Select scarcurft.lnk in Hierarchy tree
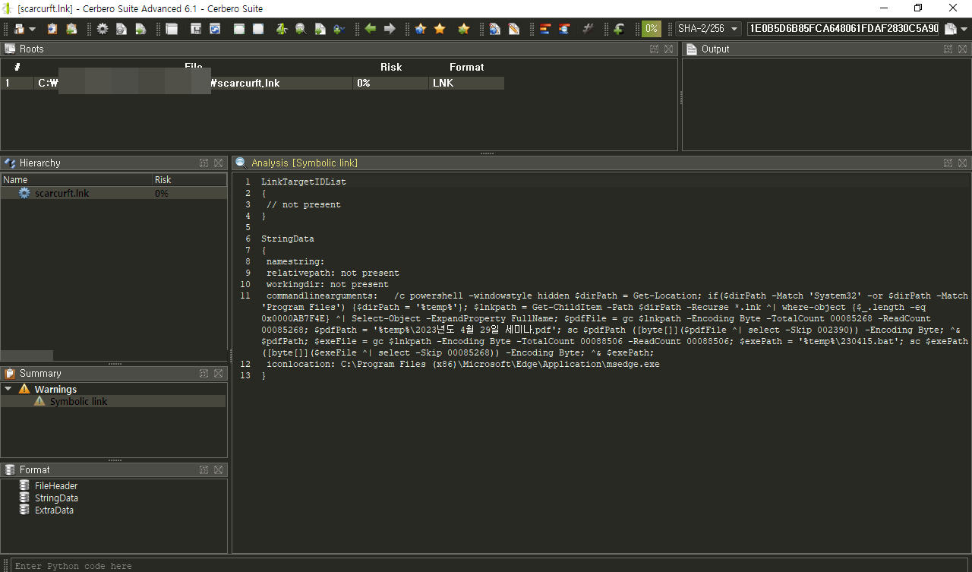This screenshot has width=972, height=572. pos(62,194)
